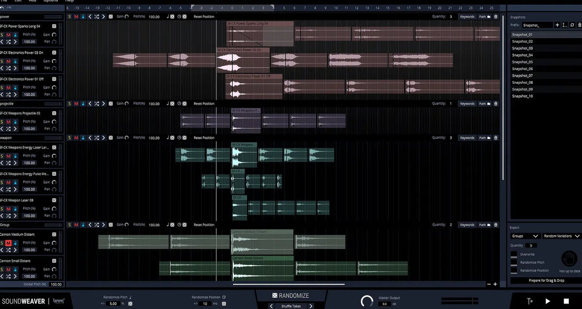Click the pitch randomize dice on the weapon group
This screenshot has height=309, width=582.
tap(172, 137)
